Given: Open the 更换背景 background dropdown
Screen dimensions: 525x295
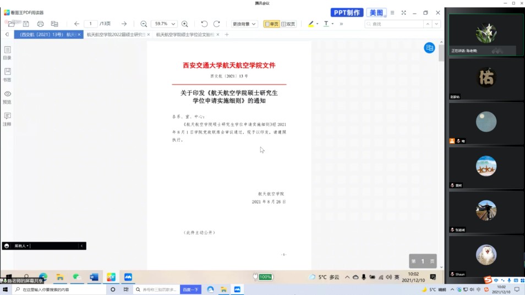Looking at the screenshot, I should pyautogui.click(x=244, y=24).
